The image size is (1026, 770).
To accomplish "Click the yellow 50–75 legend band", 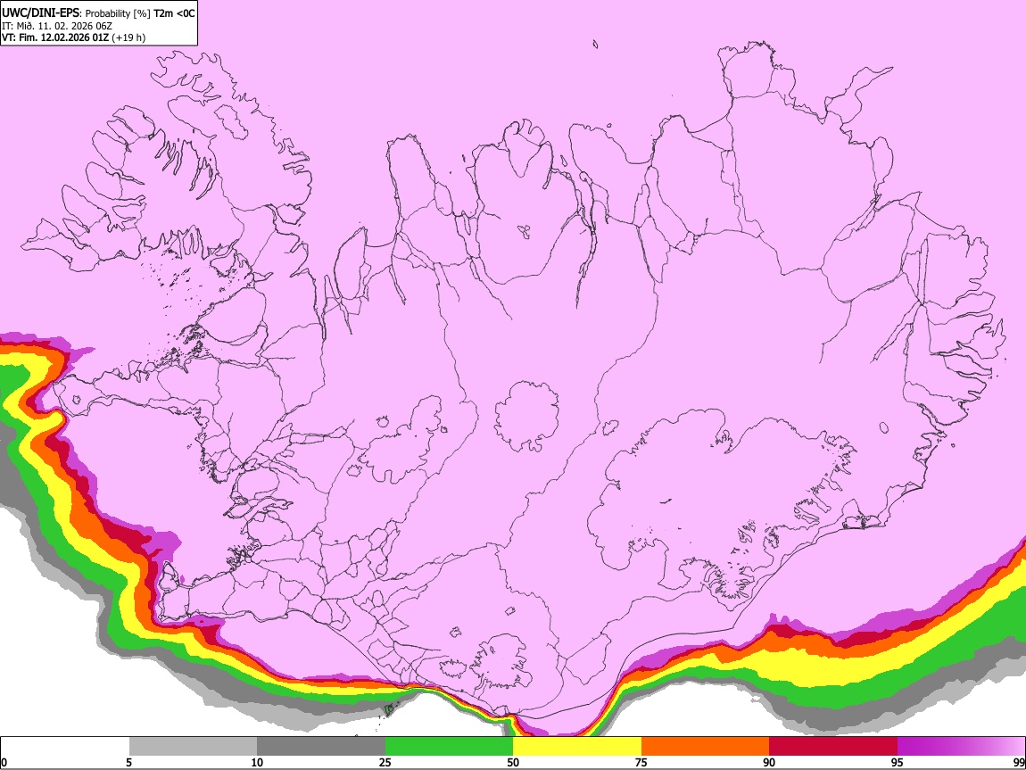I will 577,747.
